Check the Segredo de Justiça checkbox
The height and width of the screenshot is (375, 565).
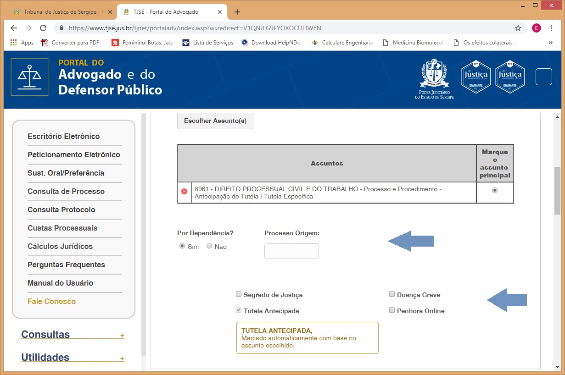(239, 294)
